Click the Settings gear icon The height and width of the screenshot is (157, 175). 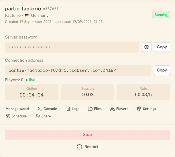pos(139,109)
